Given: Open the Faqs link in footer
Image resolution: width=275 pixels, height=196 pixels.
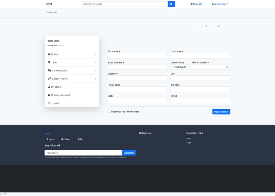Looking at the screenshot, I should (x=189, y=143).
